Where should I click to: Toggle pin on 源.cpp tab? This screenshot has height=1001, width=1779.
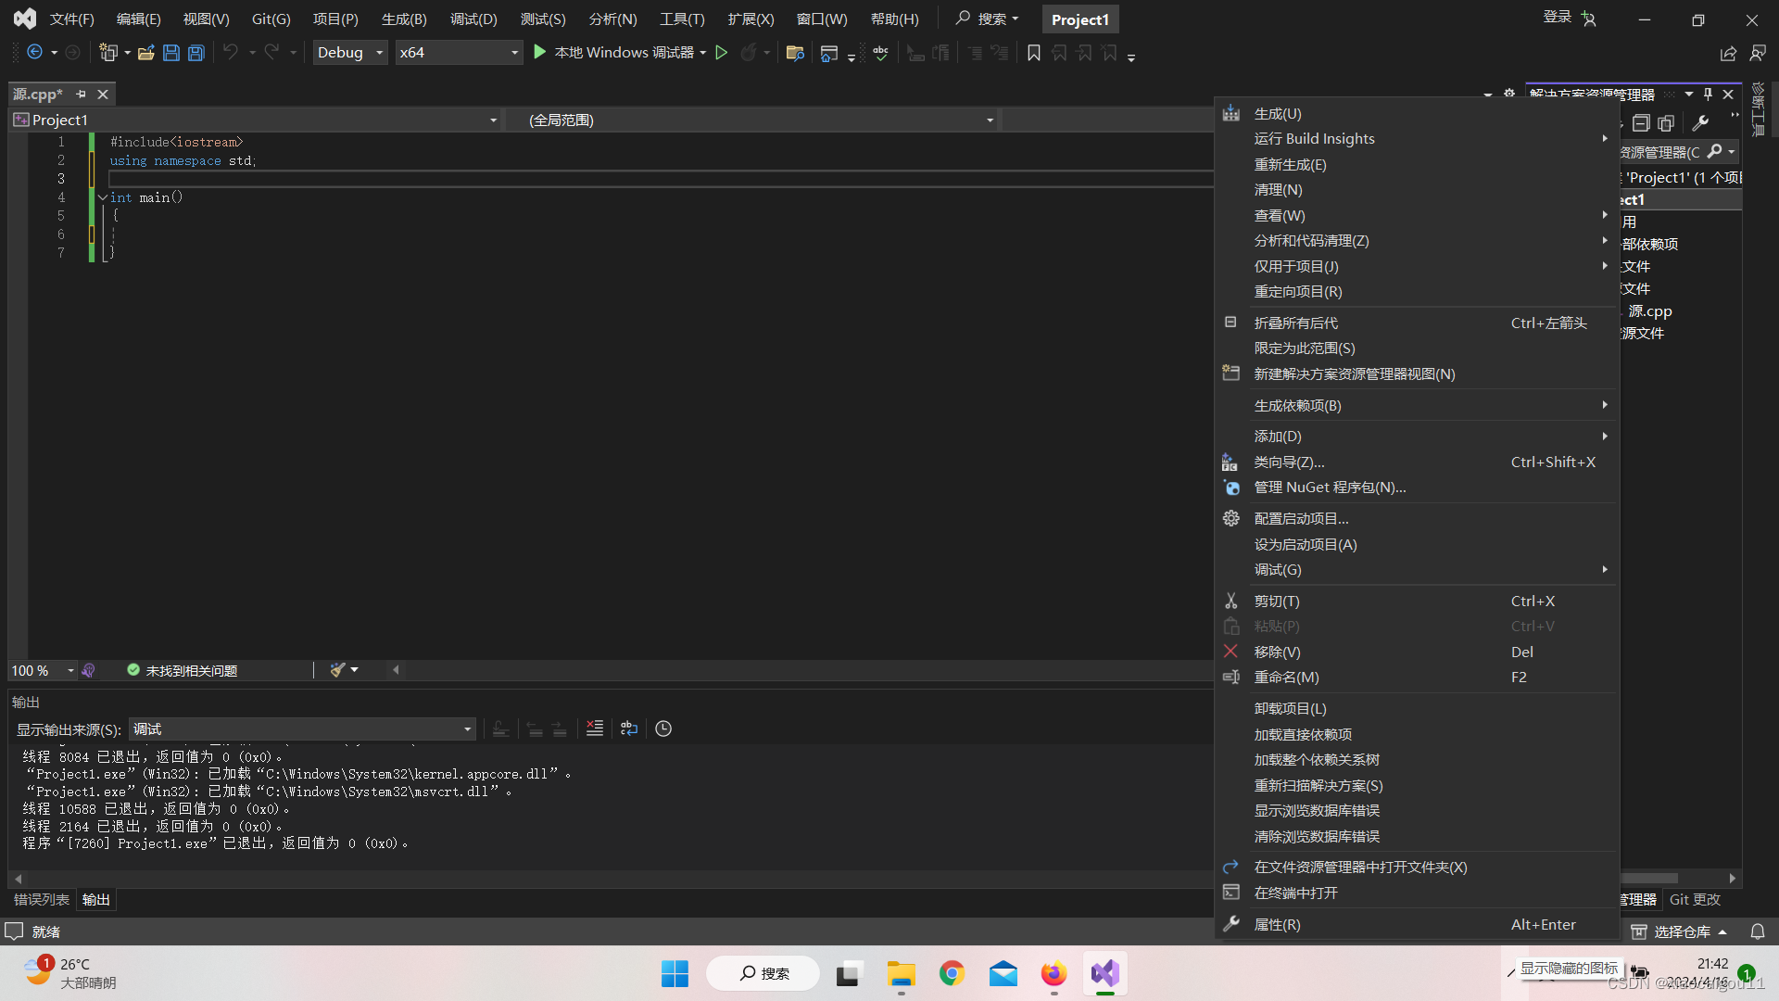(82, 95)
